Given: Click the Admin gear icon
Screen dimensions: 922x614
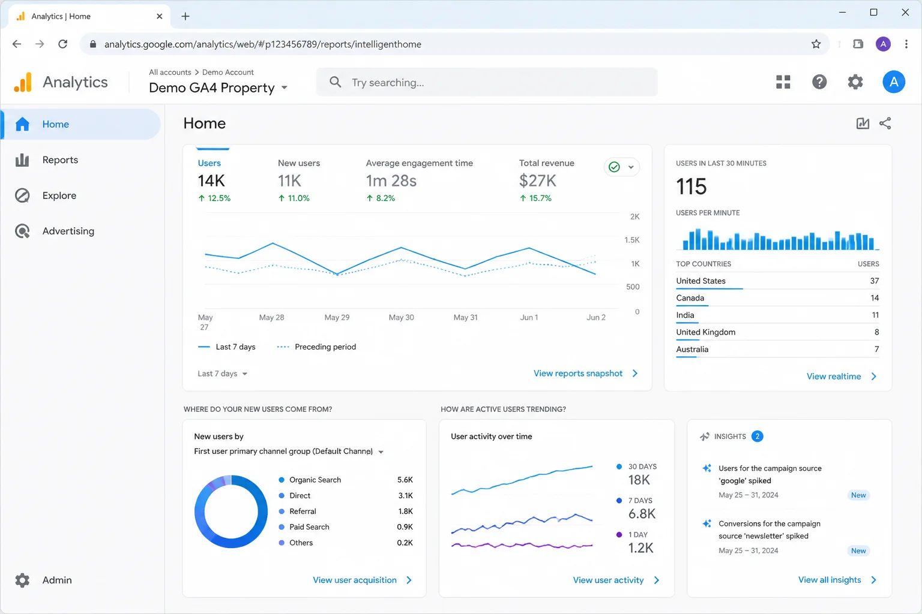Looking at the screenshot, I should (22, 580).
